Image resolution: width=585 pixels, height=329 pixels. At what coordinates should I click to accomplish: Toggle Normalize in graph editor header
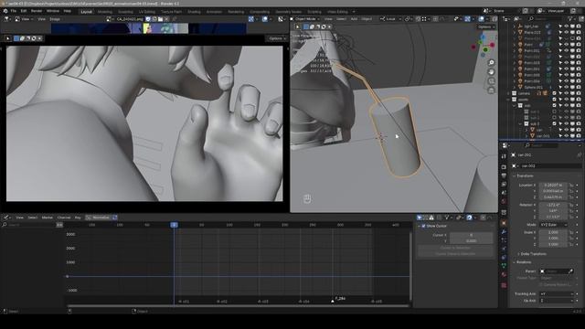(99, 218)
